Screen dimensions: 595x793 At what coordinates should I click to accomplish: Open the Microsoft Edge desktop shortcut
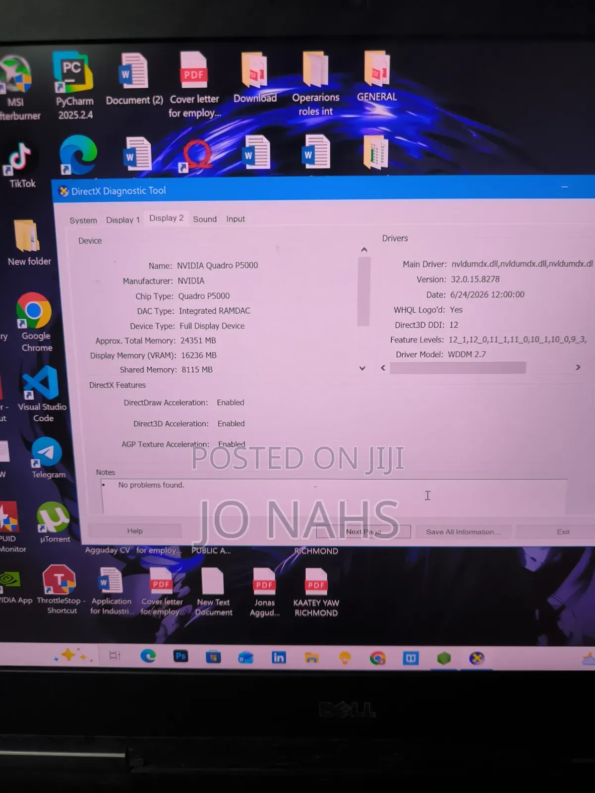pos(78,155)
